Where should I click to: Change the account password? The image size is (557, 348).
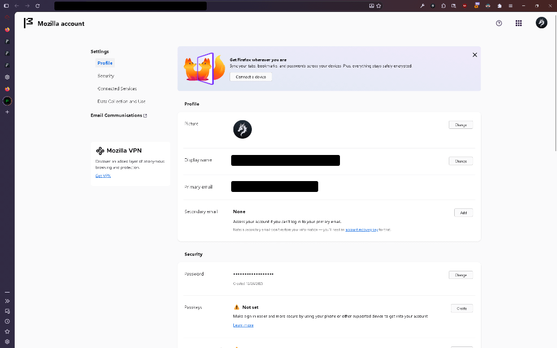point(461,275)
